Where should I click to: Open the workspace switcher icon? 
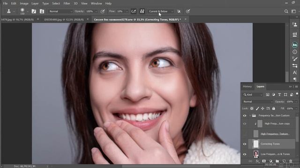point(294,11)
